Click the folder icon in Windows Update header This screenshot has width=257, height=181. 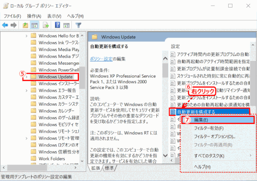94,37
